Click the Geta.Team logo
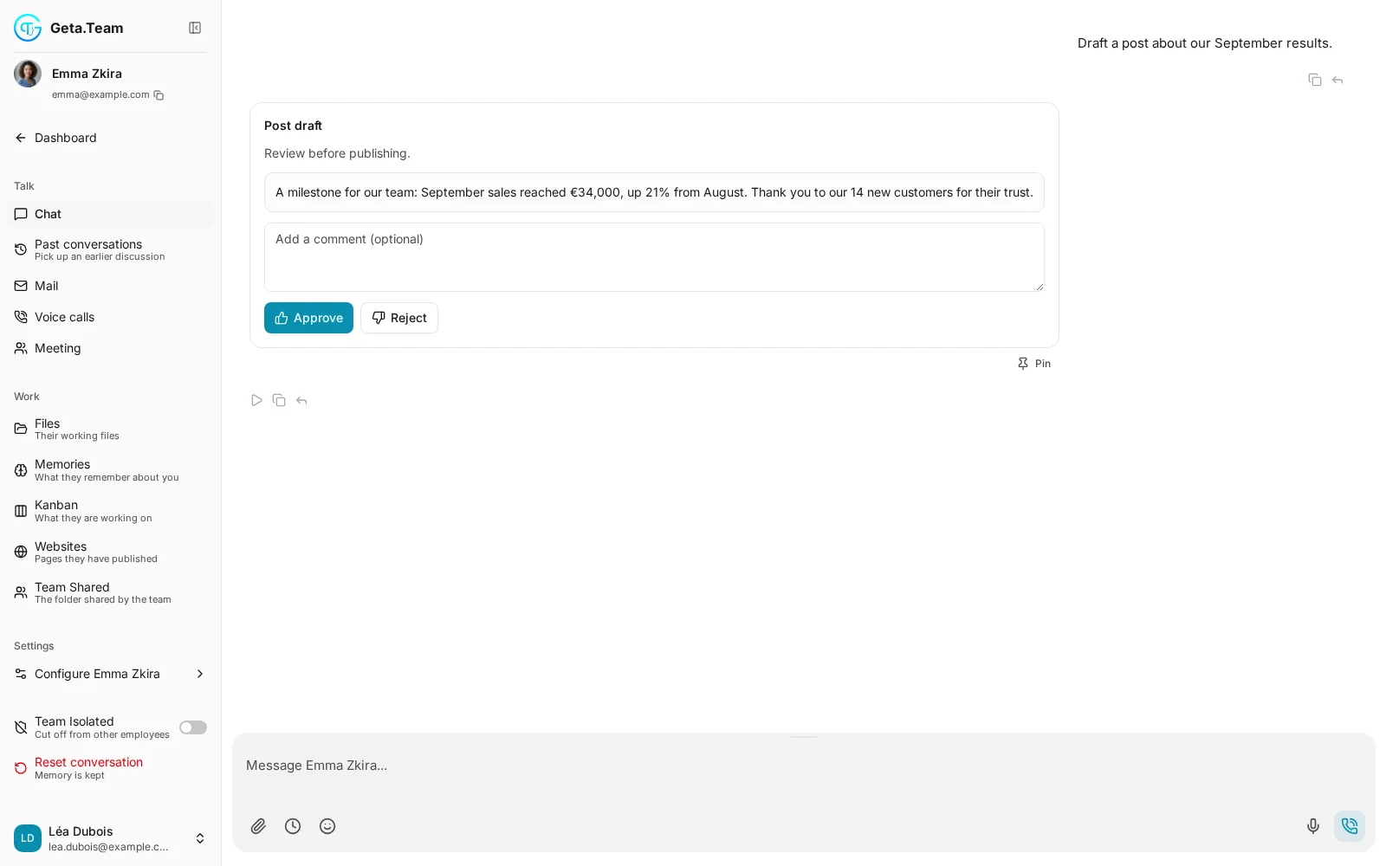The width and height of the screenshot is (1386, 866). coord(28,28)
